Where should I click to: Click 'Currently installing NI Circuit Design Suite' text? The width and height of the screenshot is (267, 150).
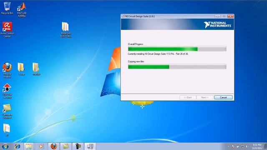click(x=158, y=54)
